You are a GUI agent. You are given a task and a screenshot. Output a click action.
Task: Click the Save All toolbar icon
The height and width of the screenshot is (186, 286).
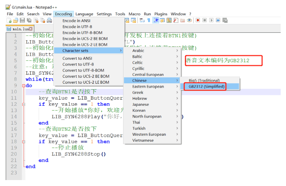29,20
